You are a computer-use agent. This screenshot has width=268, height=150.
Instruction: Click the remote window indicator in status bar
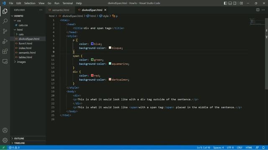click(x=3, y=147)
